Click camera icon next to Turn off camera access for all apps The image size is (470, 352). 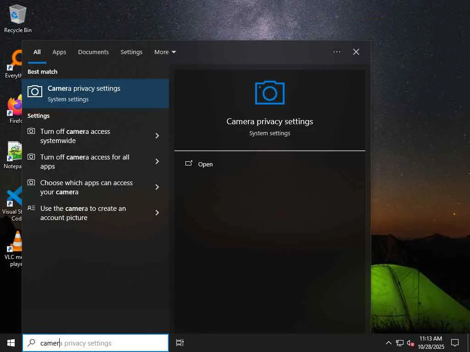click(x=31, y=157)
